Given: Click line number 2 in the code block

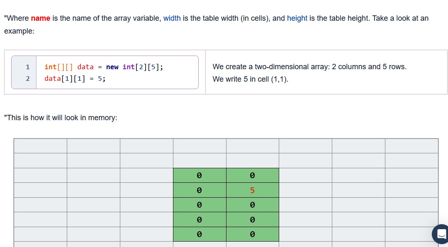Looking at the screenshot, I should pos(27,78).
